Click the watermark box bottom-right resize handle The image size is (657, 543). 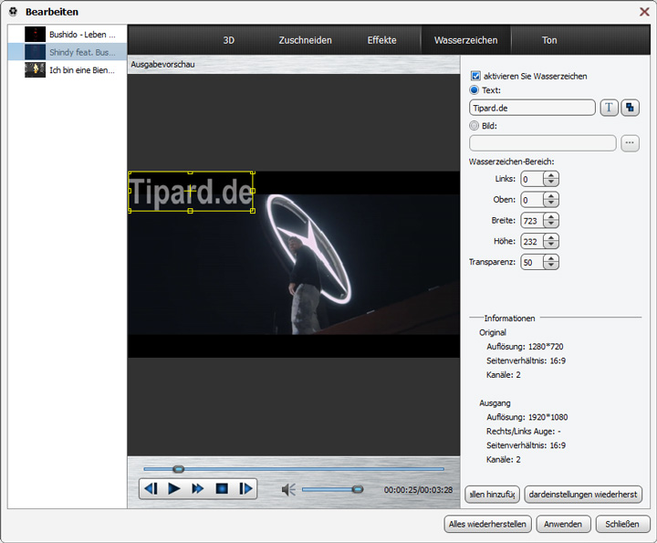(253, 211)
